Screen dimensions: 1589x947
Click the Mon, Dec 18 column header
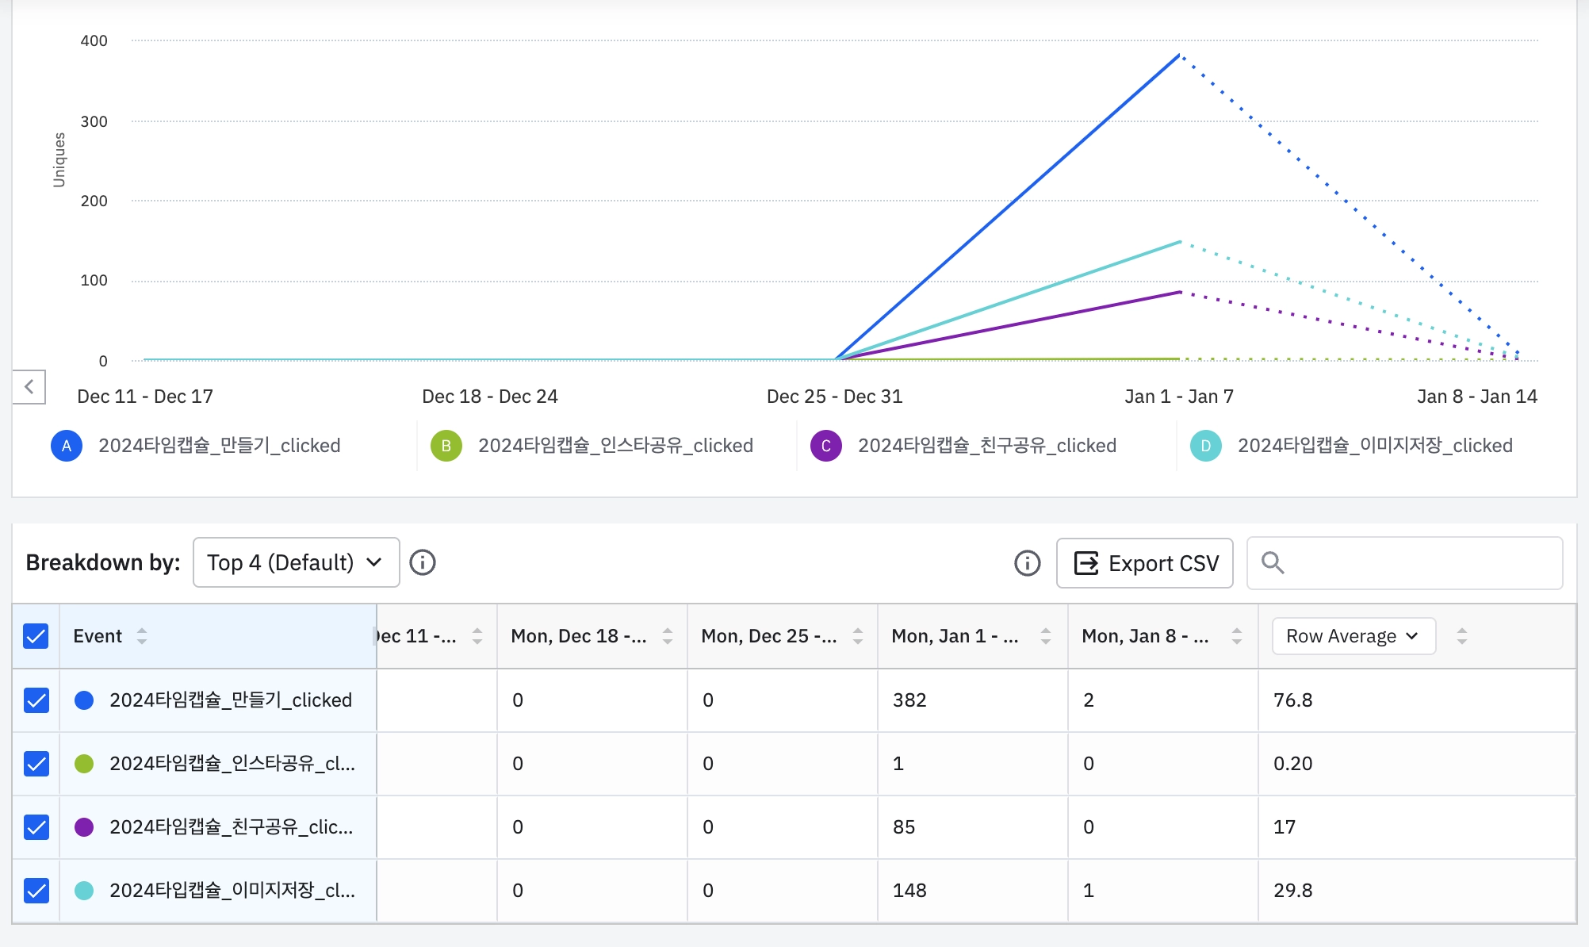(x=578, y=636)
